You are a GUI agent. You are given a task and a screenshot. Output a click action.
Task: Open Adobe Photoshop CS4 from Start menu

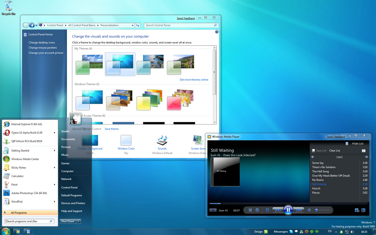pyautogui.click(x=30, y=193)
